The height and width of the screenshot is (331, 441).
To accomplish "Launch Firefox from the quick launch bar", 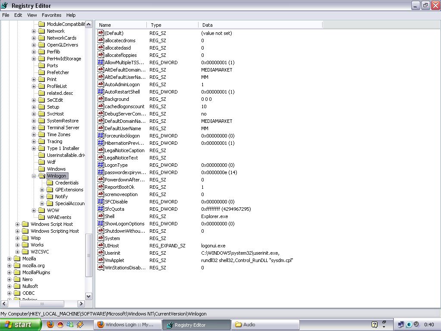I will tap(50, 325).
